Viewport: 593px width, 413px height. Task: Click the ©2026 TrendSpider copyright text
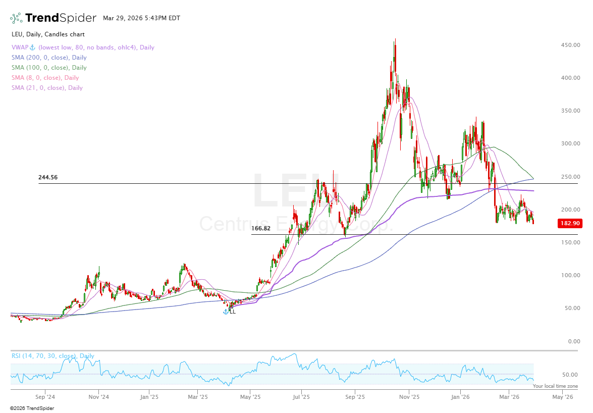(x=32, y=408)
